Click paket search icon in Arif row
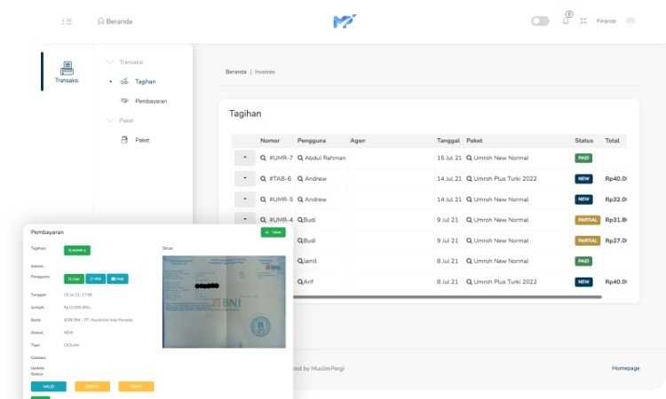Image resolution: width=666 pixels, height=399 pixels. pyautogui.click(x=469, y=282)
